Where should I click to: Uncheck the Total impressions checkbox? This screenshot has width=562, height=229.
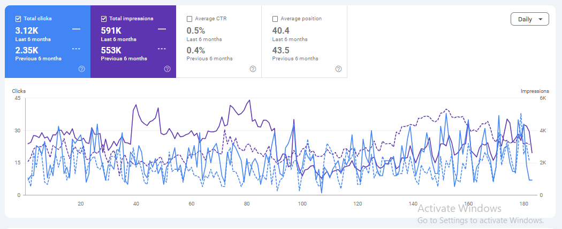pos(104,19)
